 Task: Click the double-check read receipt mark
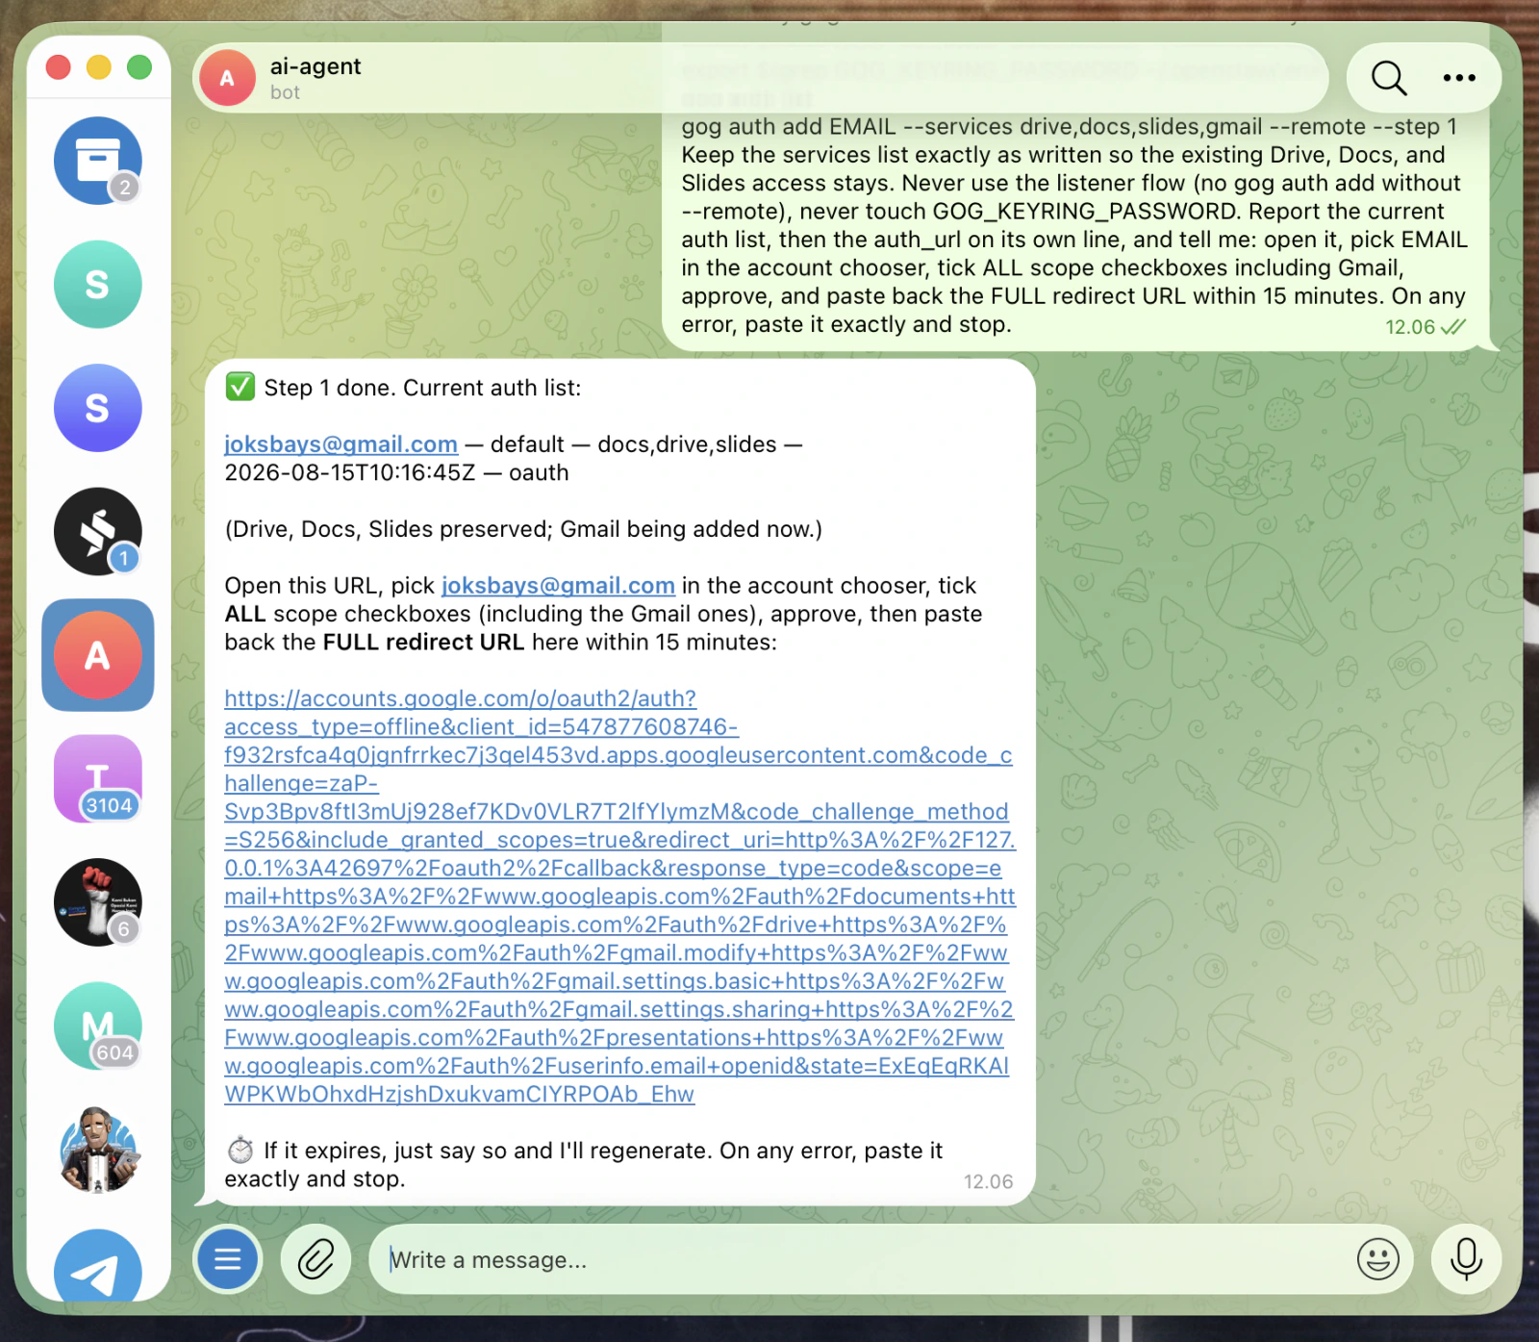[1453, 327]
